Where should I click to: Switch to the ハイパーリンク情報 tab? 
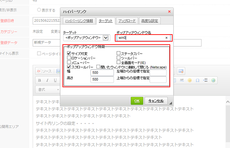tap(79, 21)
